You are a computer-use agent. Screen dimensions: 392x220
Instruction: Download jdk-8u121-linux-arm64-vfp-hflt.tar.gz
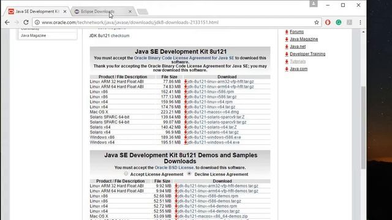[221, 87]
